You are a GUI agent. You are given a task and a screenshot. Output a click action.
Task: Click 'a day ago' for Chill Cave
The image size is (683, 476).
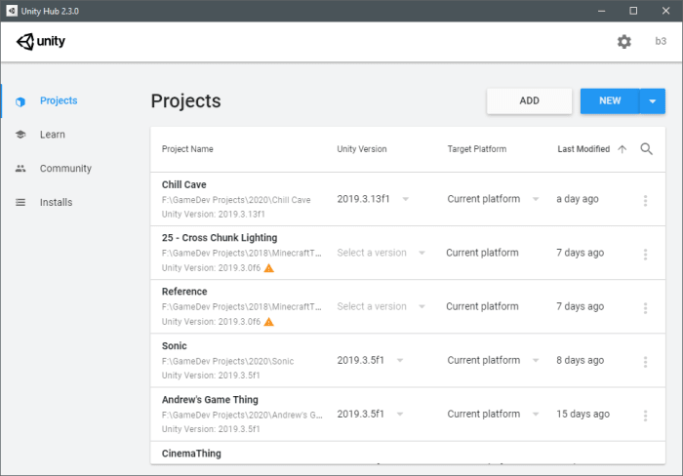pos(578,199)
